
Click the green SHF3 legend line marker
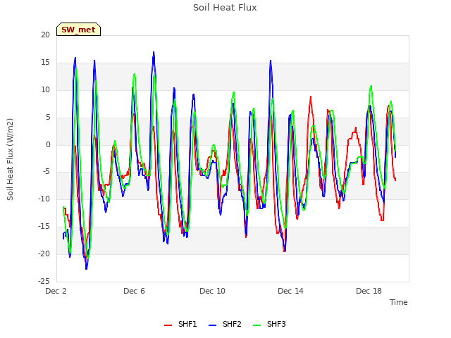click(257, 325)
